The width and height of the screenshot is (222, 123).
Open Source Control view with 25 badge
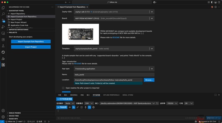point(3,21)
